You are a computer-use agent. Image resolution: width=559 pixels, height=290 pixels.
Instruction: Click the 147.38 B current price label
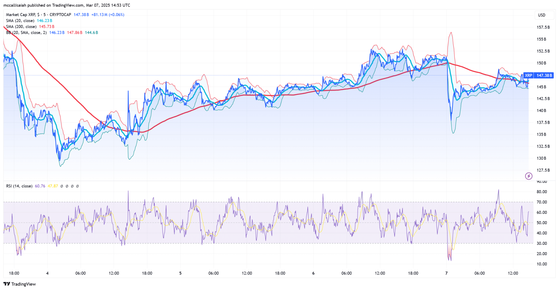(544, 75)
